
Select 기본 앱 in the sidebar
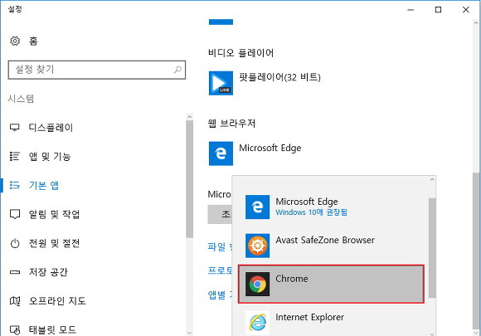click(44, 185)
